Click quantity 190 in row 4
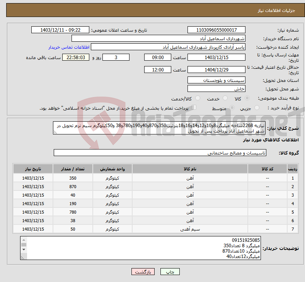 [73, 204]
